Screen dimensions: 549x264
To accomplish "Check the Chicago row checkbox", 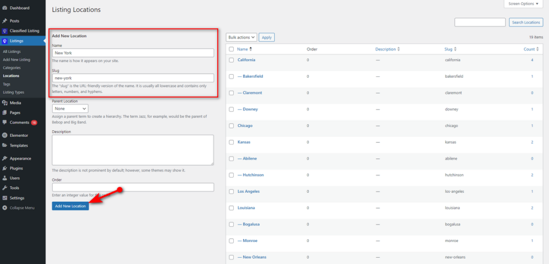I will [x=232, y=126].
